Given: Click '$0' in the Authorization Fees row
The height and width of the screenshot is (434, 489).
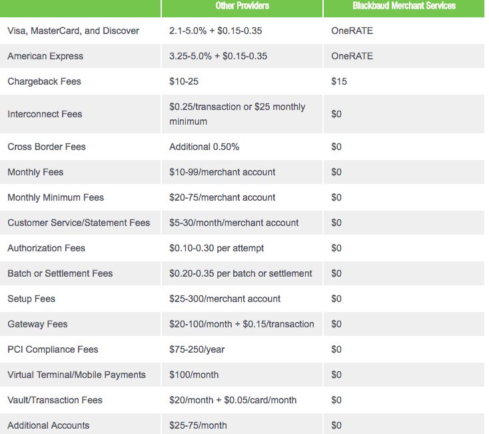Looking at the screenshot, I should 336,248.
